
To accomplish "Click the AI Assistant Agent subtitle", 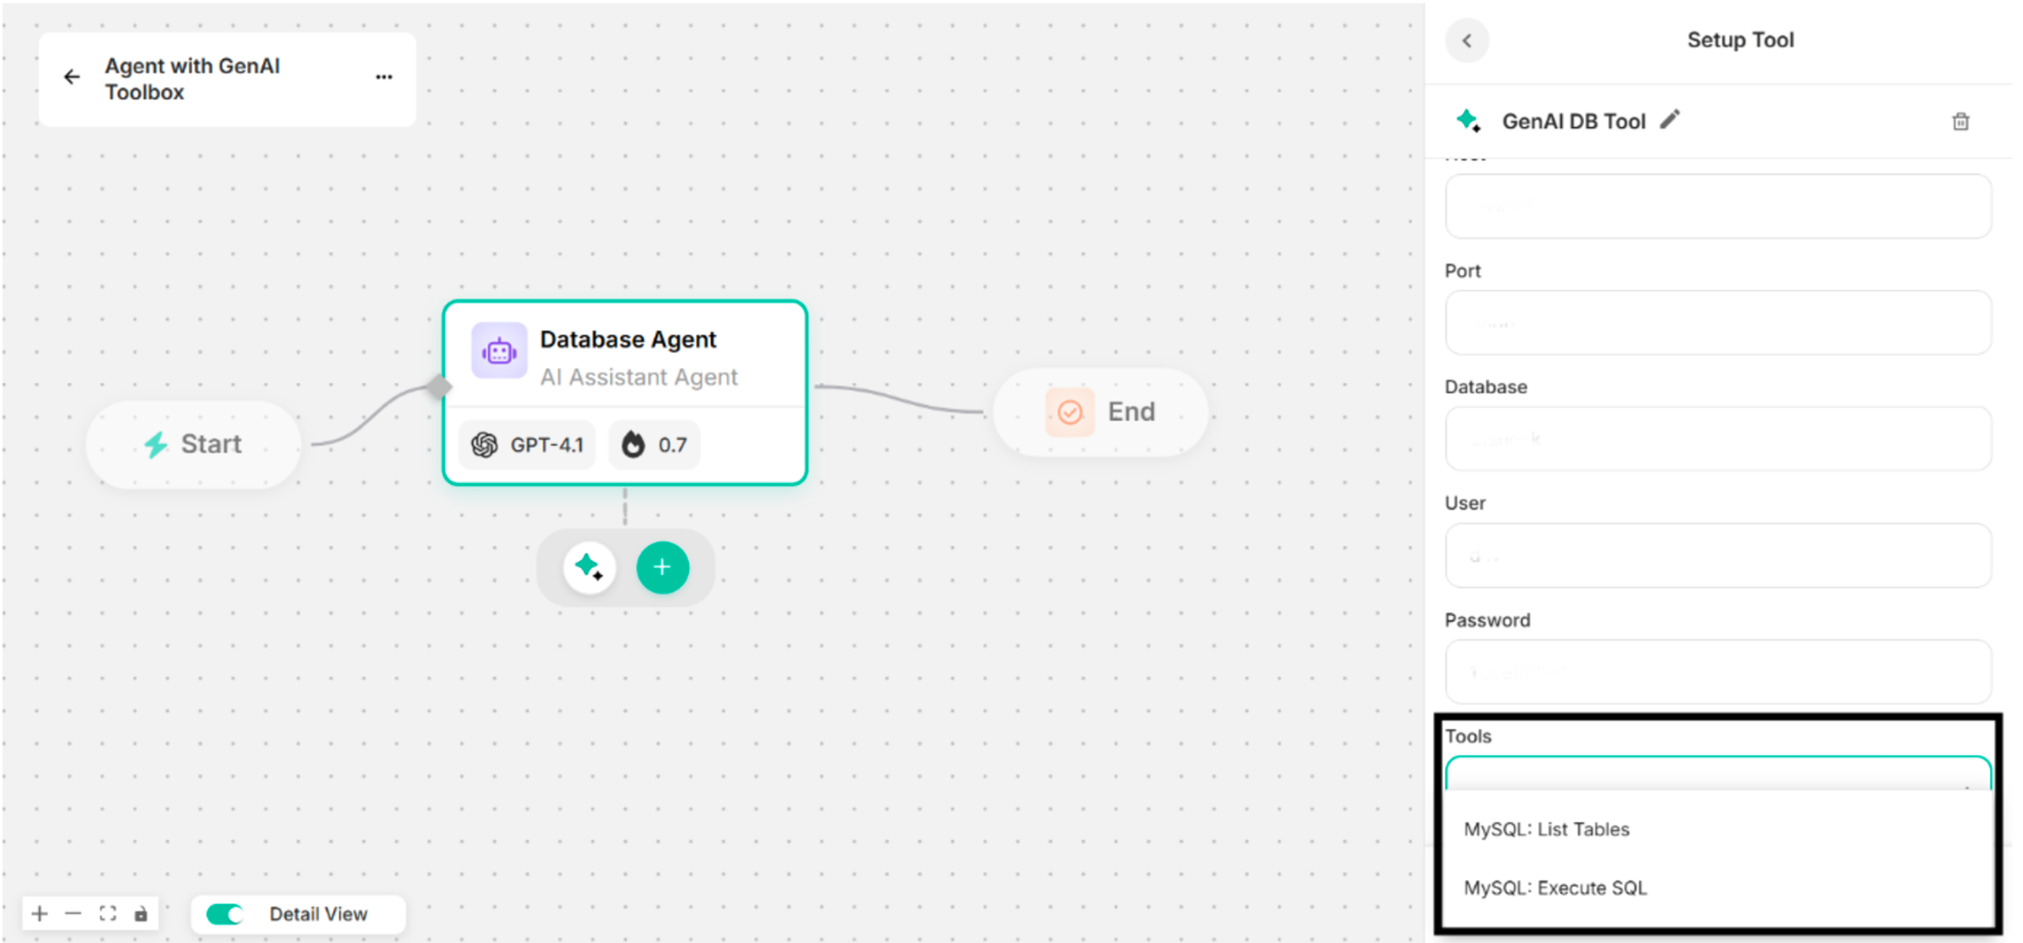I will pyautogui.click(x=639, y=377).
